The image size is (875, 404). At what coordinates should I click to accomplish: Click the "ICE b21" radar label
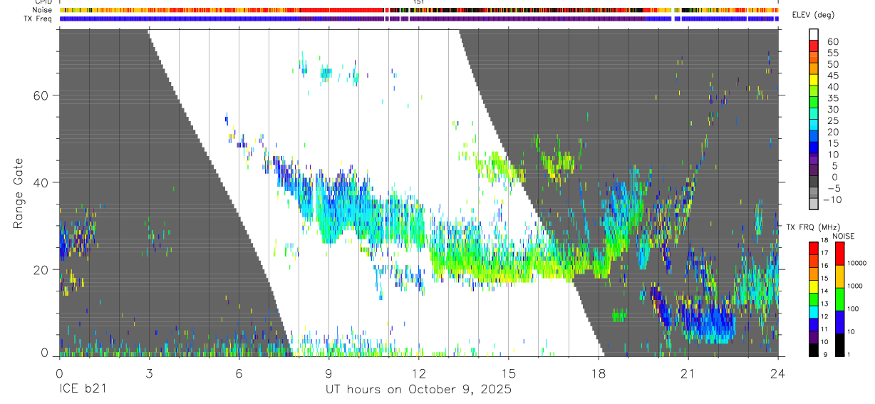(83, 390)
